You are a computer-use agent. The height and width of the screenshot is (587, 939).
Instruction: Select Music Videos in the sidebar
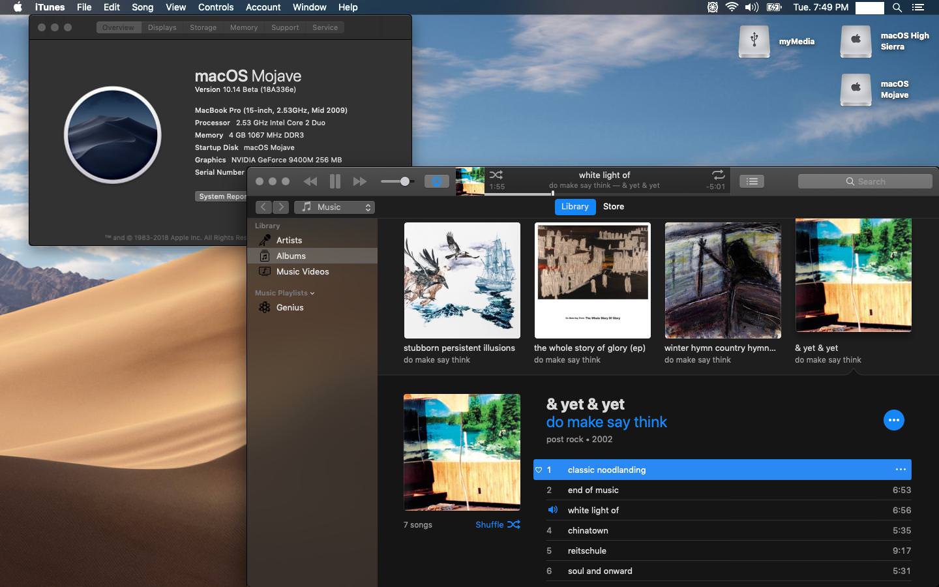click(x=312, y=271)
